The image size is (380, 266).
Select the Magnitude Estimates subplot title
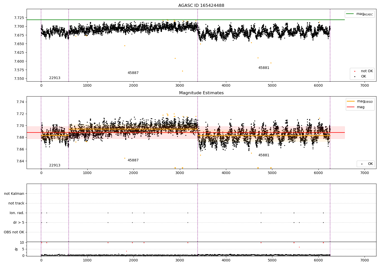point(201,93)
